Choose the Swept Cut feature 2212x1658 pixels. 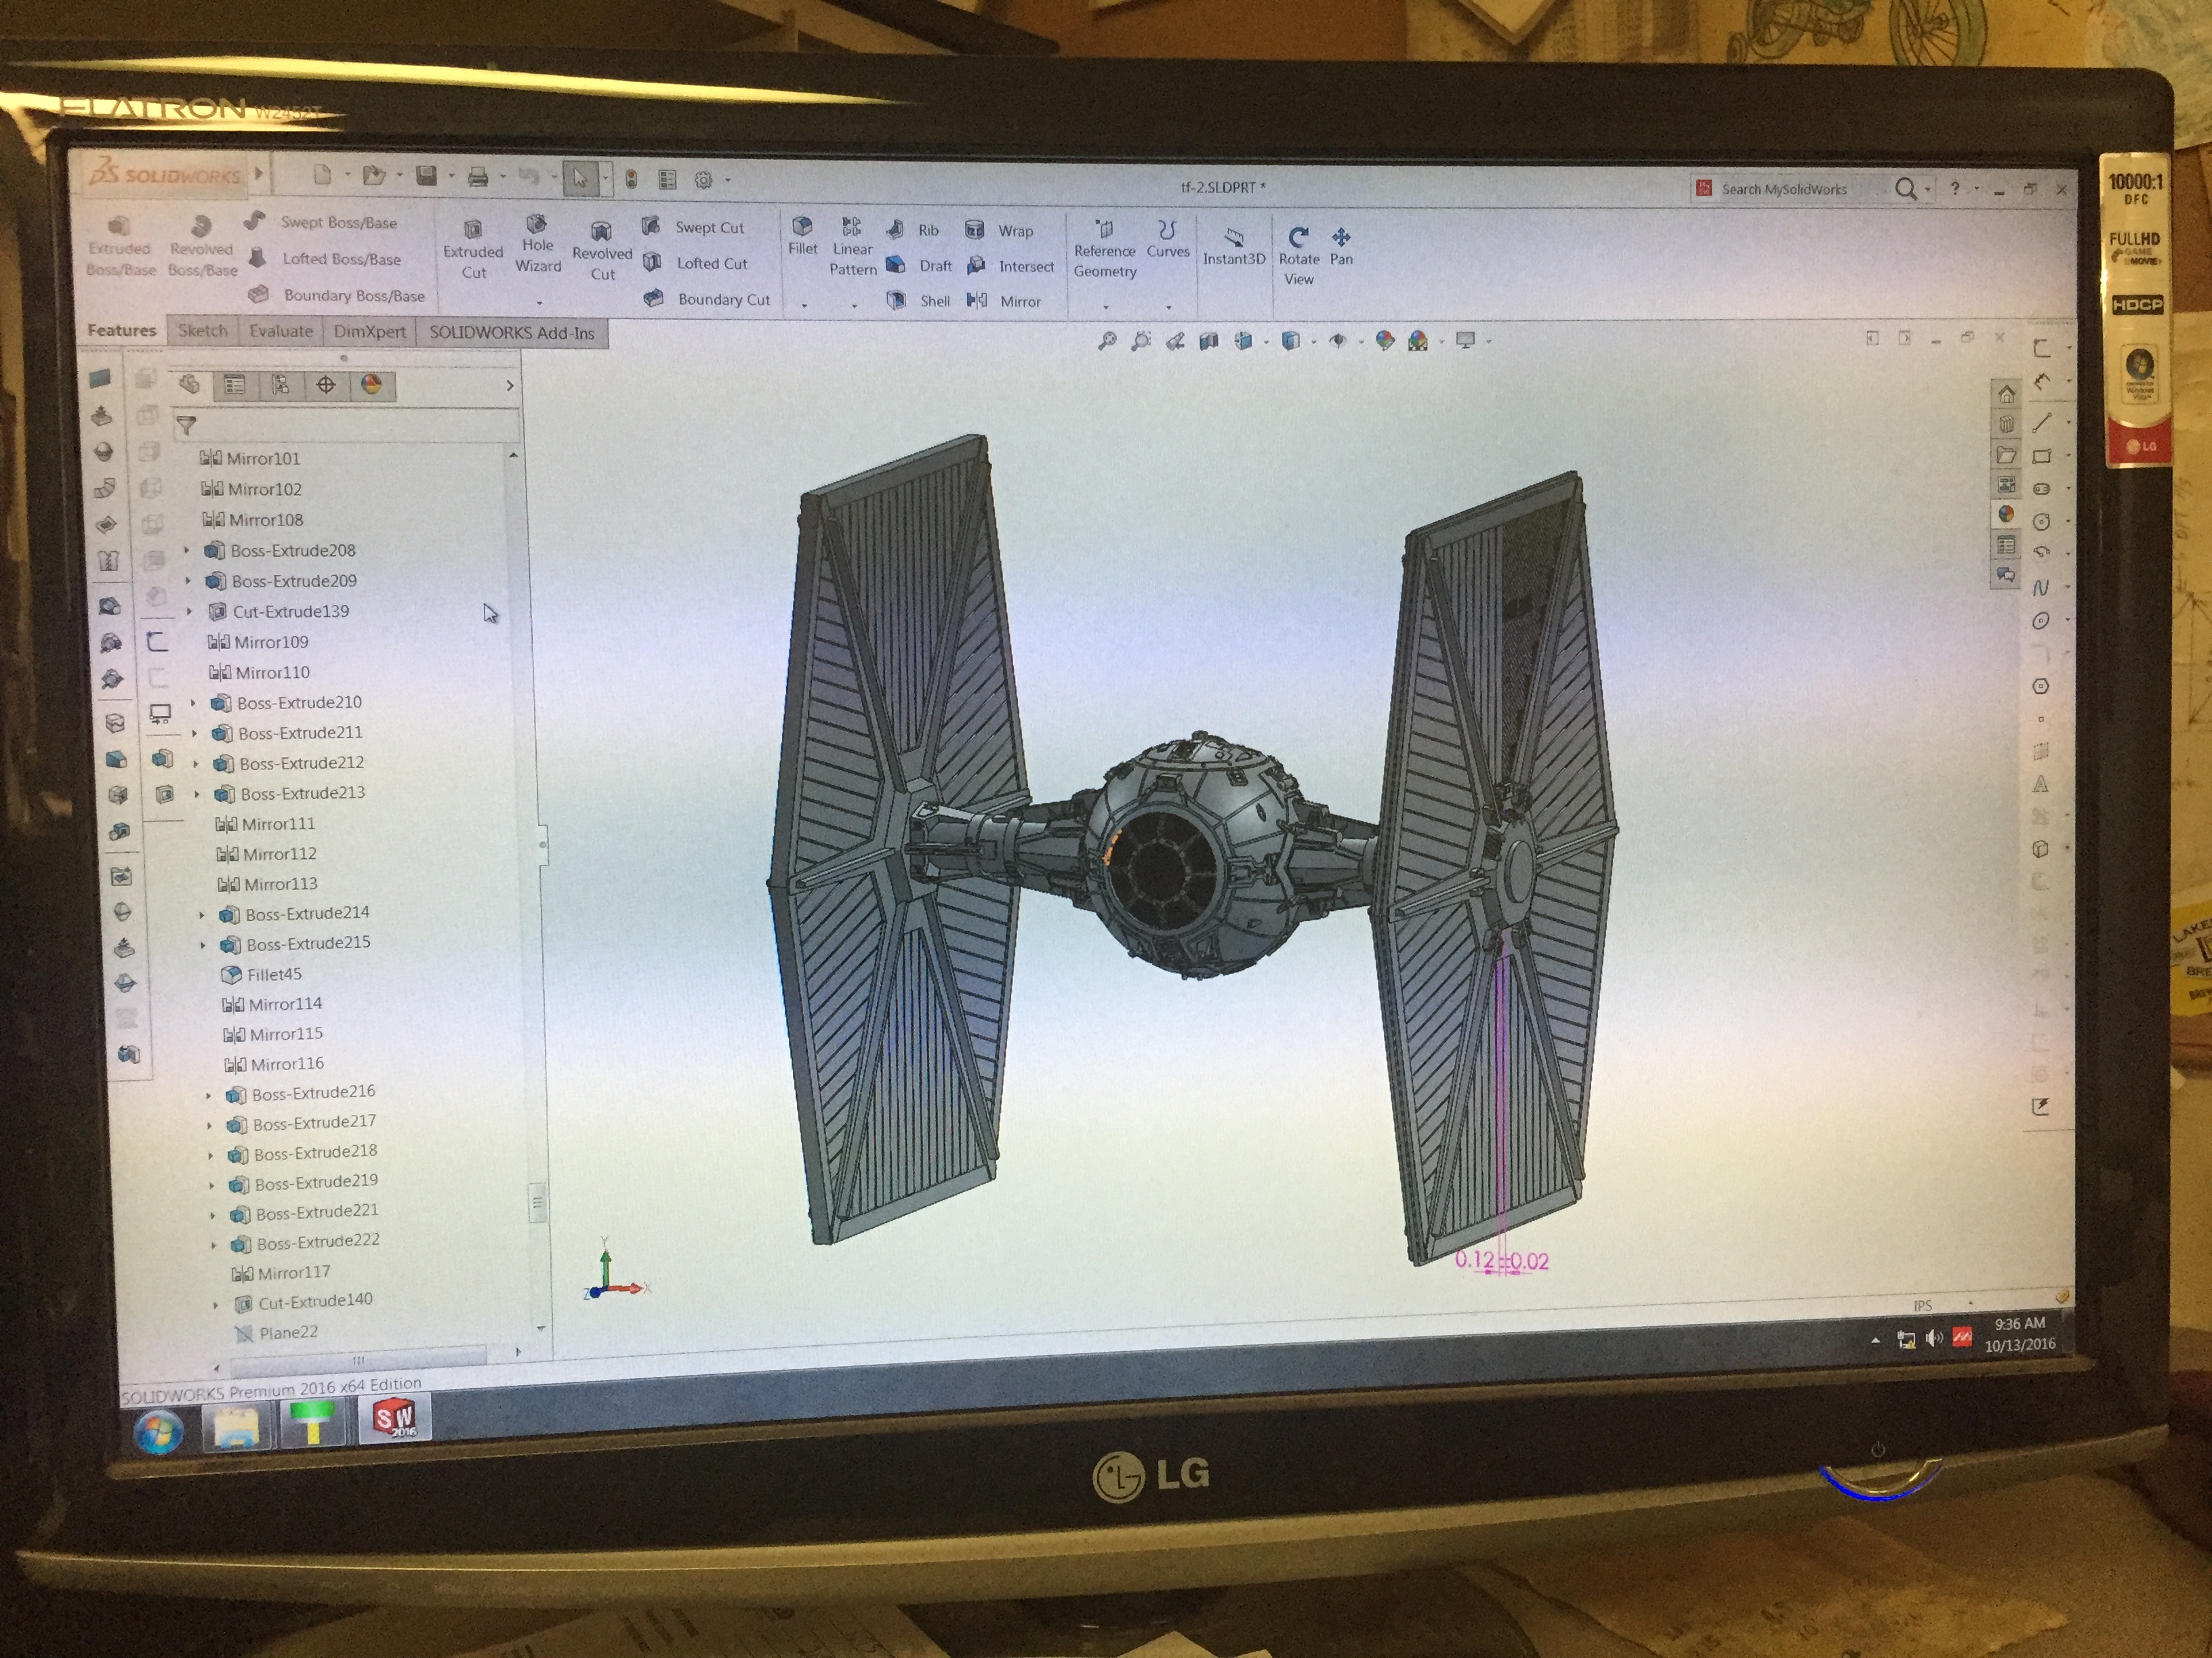click(x=694, y=227)
